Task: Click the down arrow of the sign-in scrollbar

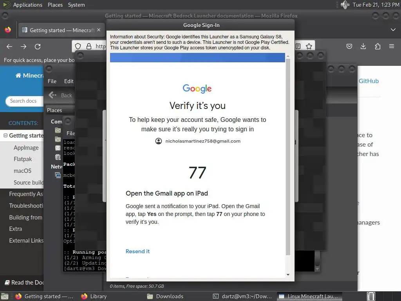Action: pos(288,275)
